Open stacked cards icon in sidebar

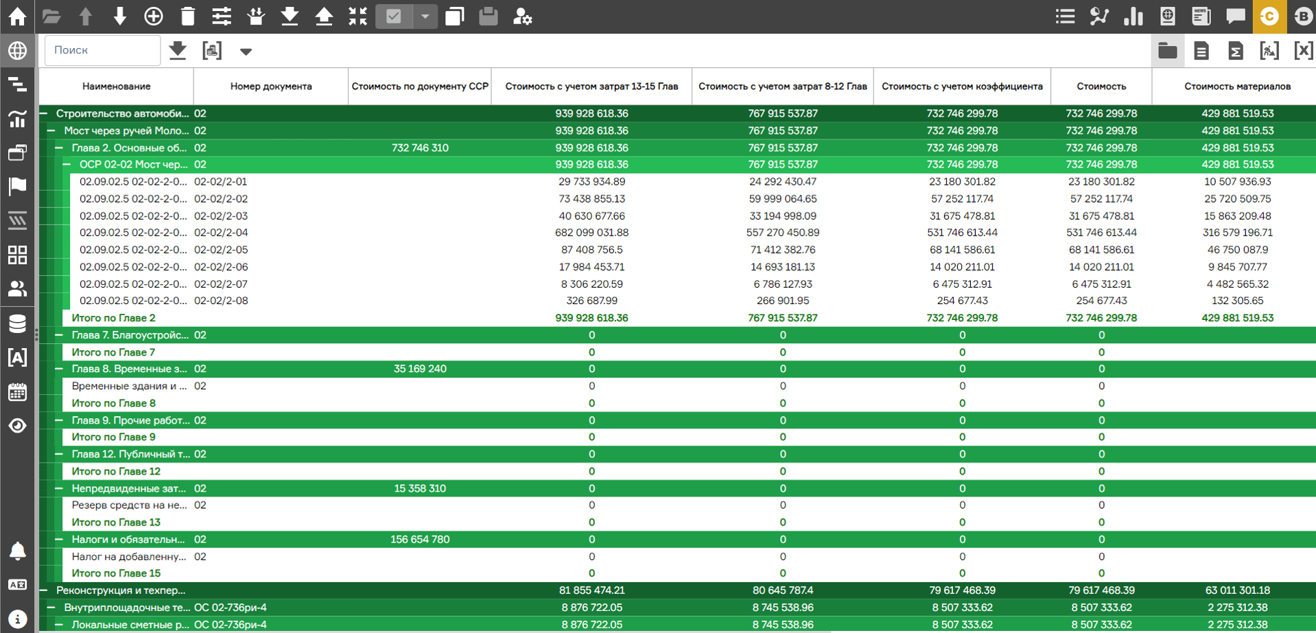[17, 152]
